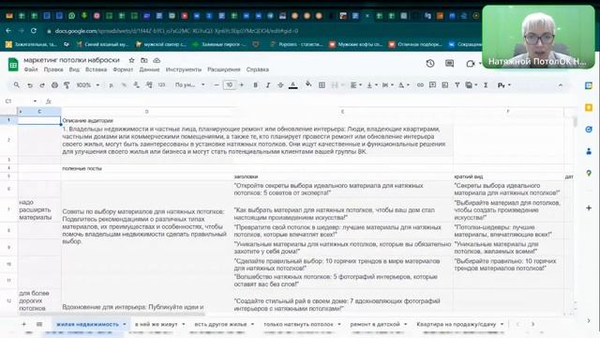Open the Contacts side panel icon

pyautogui.click(x=589, y=151)
